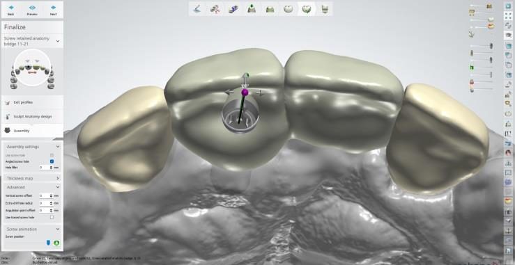This screenshot has width=515, height=265.
Task: Click the purple screw angulation control point
Action: click(x=245, y=93)
